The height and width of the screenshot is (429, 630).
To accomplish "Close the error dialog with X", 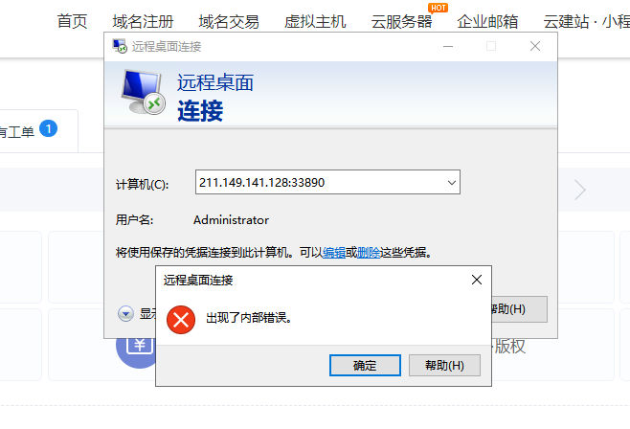I will (x=477, y=280).
